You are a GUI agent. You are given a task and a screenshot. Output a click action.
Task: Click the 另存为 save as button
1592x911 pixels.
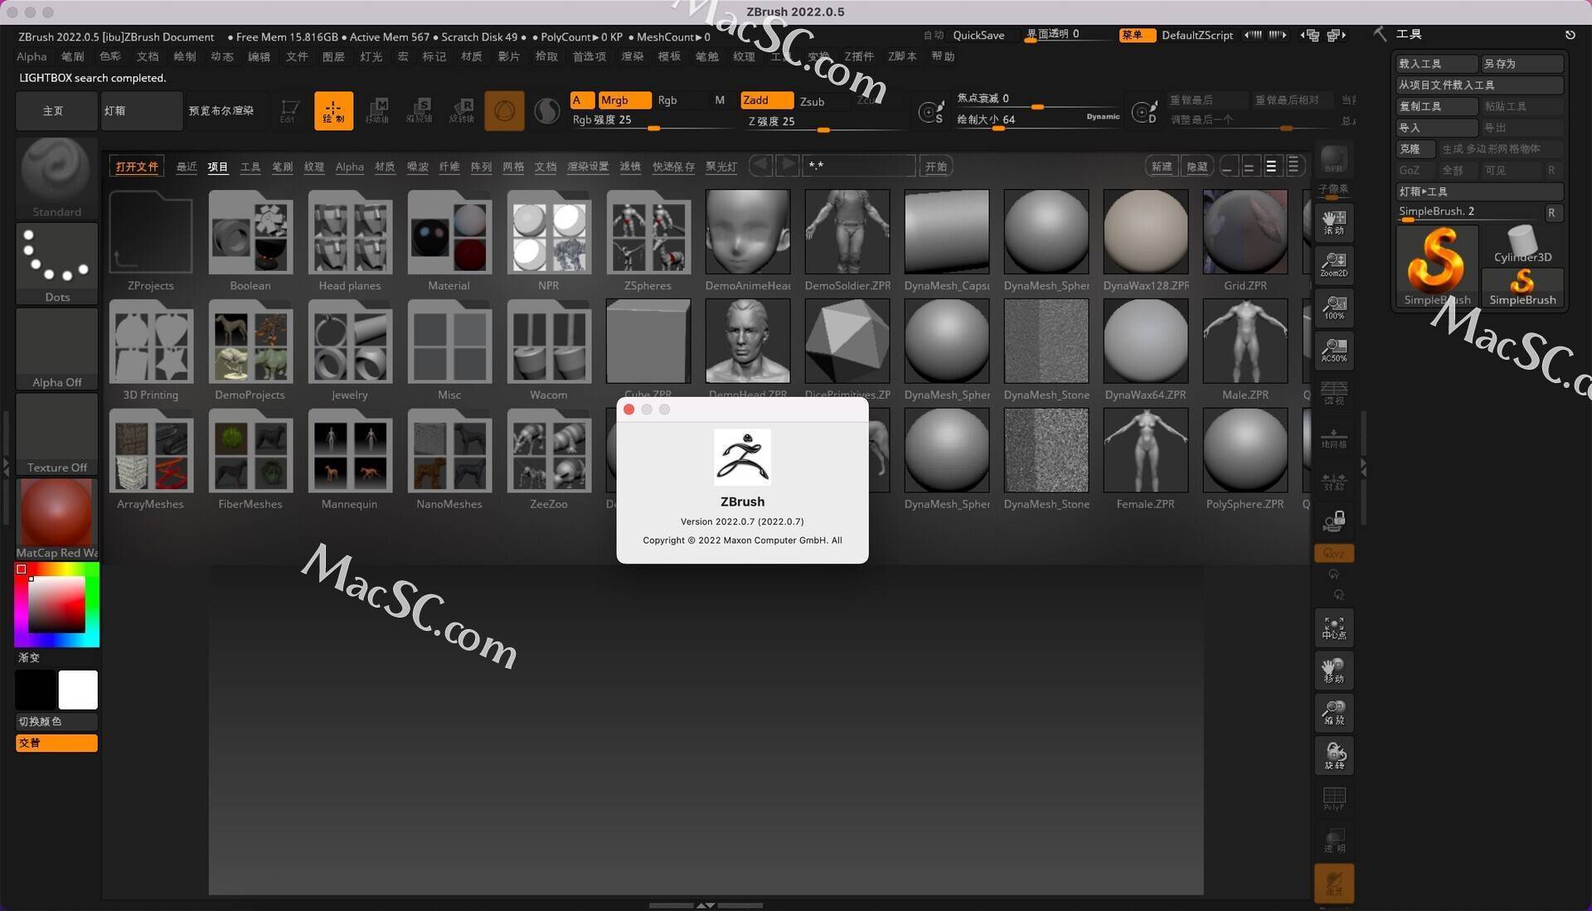pos(1522,64)
